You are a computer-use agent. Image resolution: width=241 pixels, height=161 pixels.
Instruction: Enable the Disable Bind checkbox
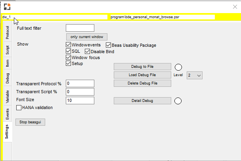point(88,52)
